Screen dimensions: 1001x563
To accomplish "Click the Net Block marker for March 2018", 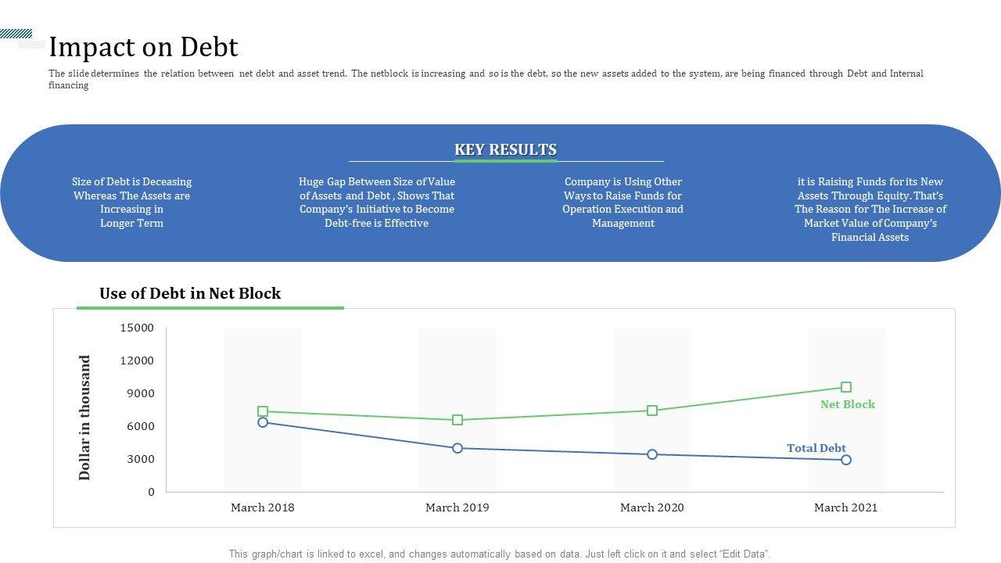I will coord(263,411).
